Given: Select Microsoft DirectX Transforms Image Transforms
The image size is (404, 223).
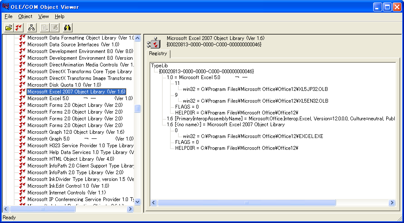Looking at the screenshot, I should coord(80,78).
